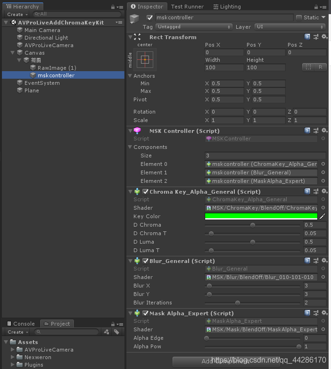Select RawImage (1) in Hierarchy

57,68
